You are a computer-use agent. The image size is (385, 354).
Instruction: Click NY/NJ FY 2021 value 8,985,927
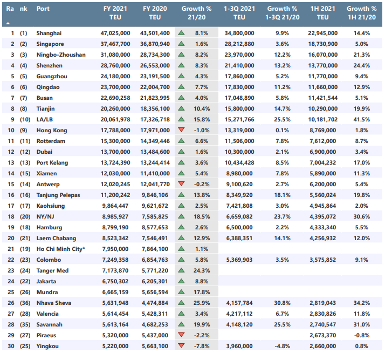click(115, 217)
